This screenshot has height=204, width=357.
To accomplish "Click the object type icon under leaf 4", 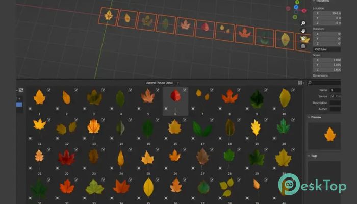I will coord(112,109).
